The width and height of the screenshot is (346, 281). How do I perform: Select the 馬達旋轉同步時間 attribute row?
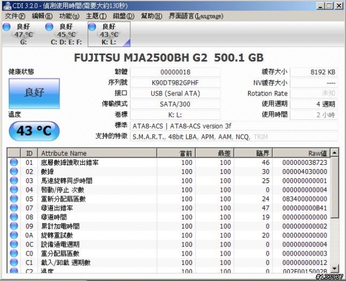[169, 180]
